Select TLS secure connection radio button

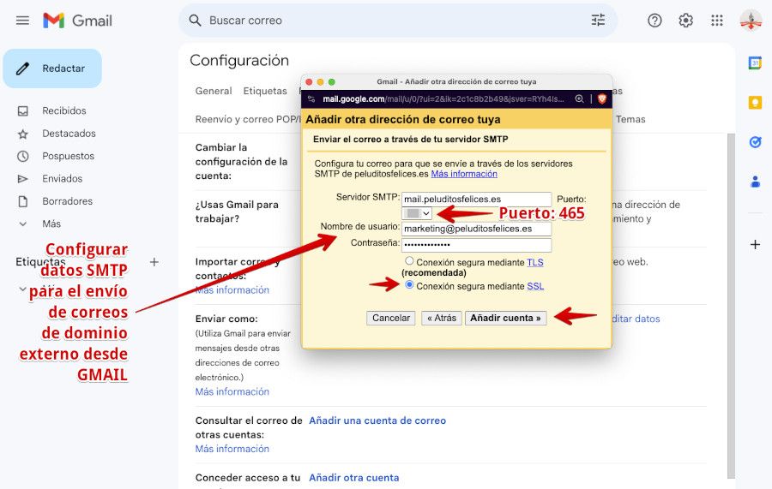click(x=409, y=260)
